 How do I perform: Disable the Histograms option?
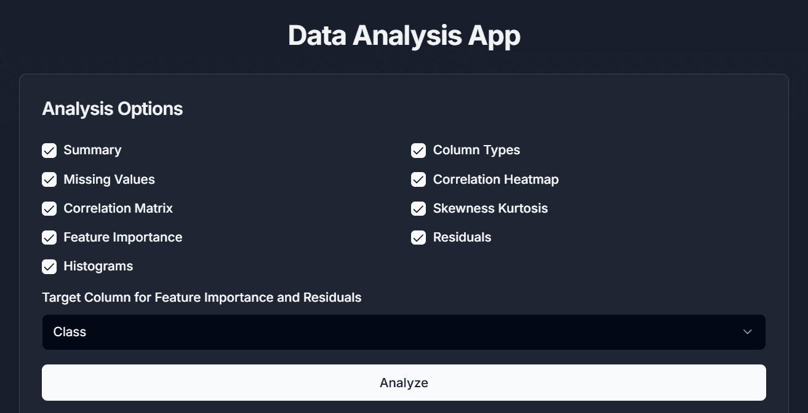[49, 266]
